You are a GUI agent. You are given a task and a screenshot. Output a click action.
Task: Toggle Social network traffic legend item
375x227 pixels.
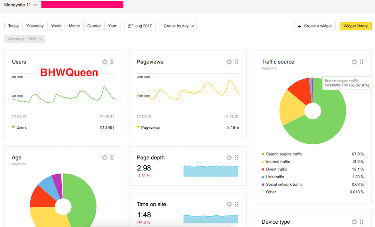coord(282,185)
